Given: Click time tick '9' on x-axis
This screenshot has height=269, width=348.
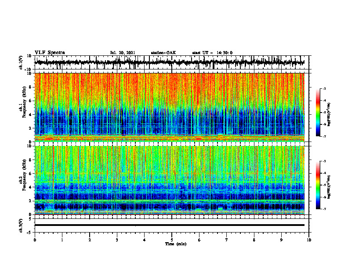Looking at the screenshot, I should click(281, 240).
